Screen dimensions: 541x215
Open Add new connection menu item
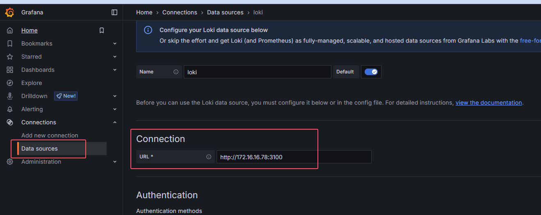(50, 135)
